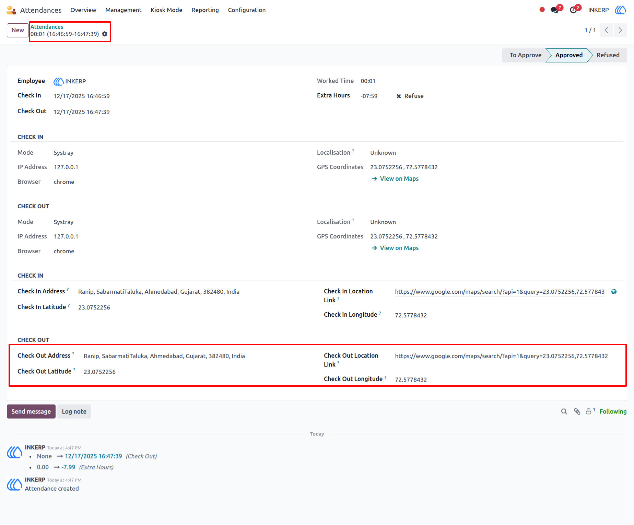This screenshot has height=525, width=634.
Task: Click the 1/1 record pager counter
Action: (590, 30)
